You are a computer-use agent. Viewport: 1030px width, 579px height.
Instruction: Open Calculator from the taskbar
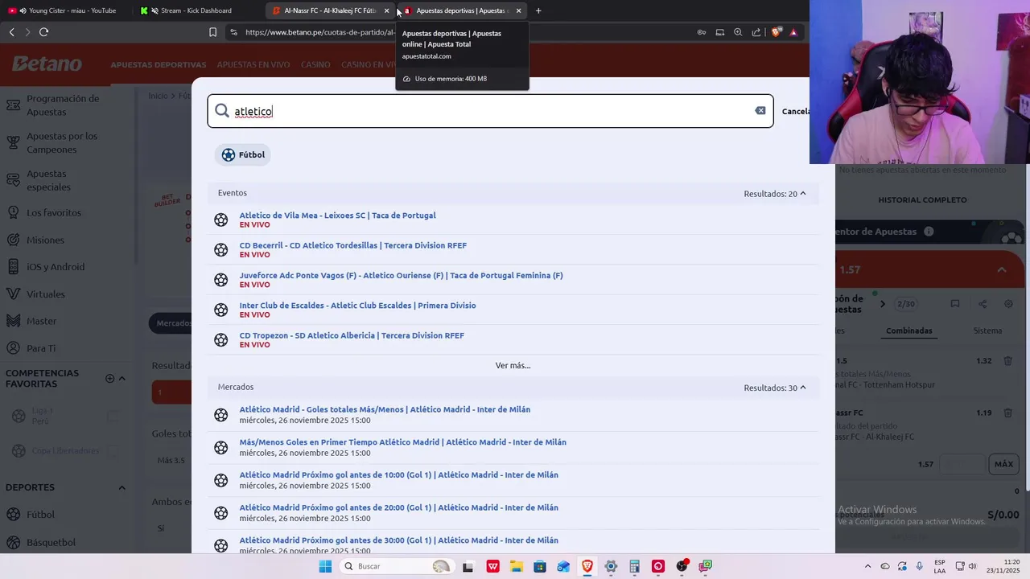click(634, 566)
